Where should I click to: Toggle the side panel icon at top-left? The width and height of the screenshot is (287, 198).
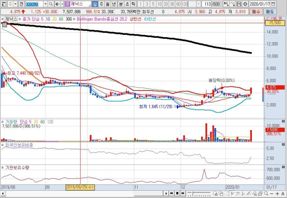[3, 4]
